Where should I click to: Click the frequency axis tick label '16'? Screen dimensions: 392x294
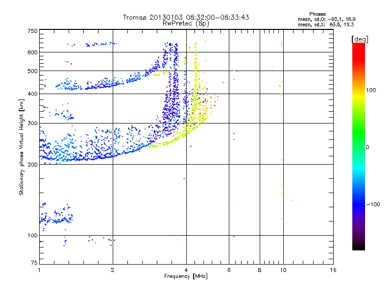click(333, 270)
